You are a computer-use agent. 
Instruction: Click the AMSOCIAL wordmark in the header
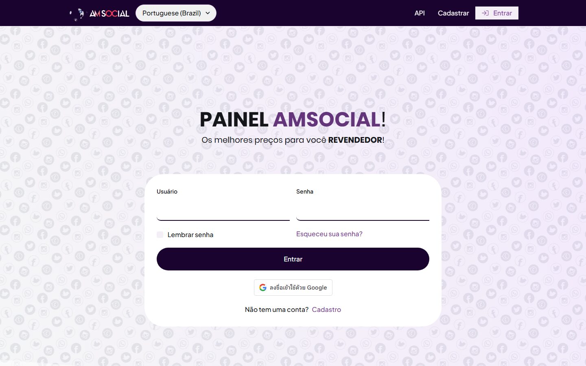[x=109, y=13]
